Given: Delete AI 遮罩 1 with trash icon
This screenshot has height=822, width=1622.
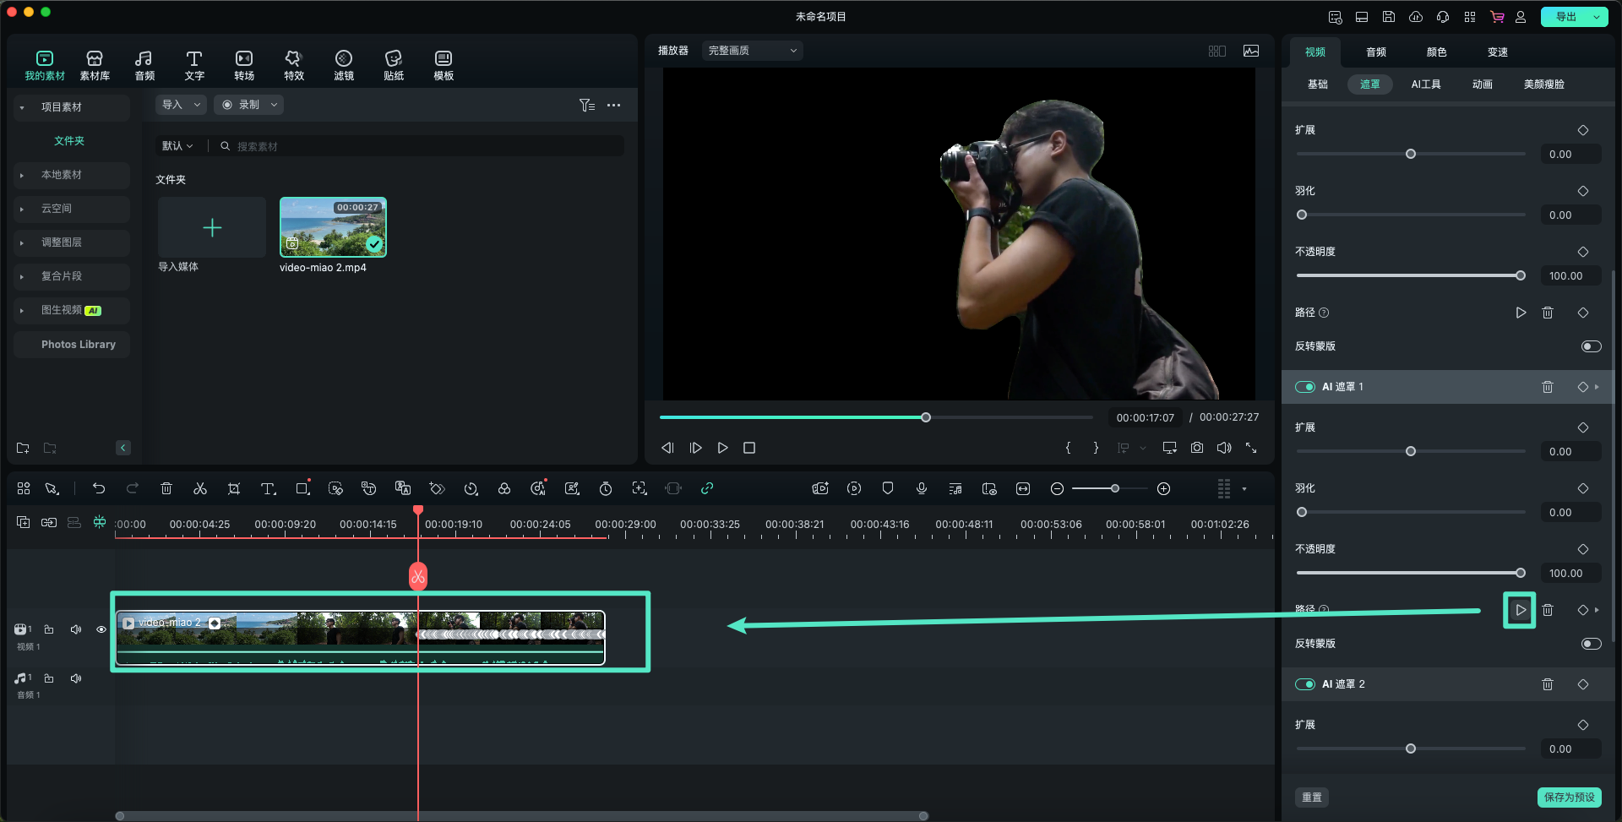Looking at the screenshot, I should 1548,387.
